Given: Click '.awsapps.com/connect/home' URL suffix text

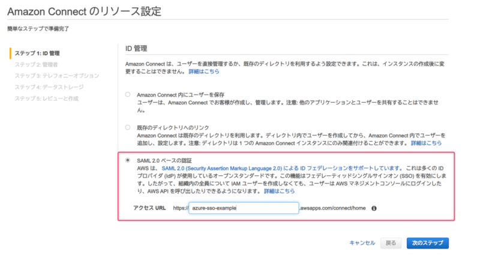Looking at the screenshot, I should point(332,208).
